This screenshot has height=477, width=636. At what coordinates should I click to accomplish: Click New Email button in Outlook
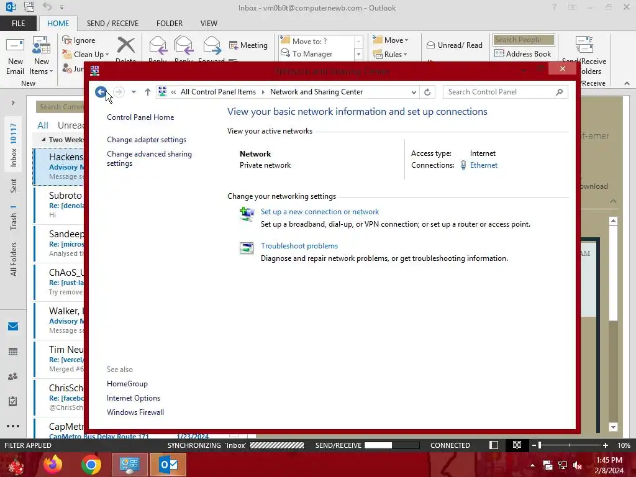(15, 56)
